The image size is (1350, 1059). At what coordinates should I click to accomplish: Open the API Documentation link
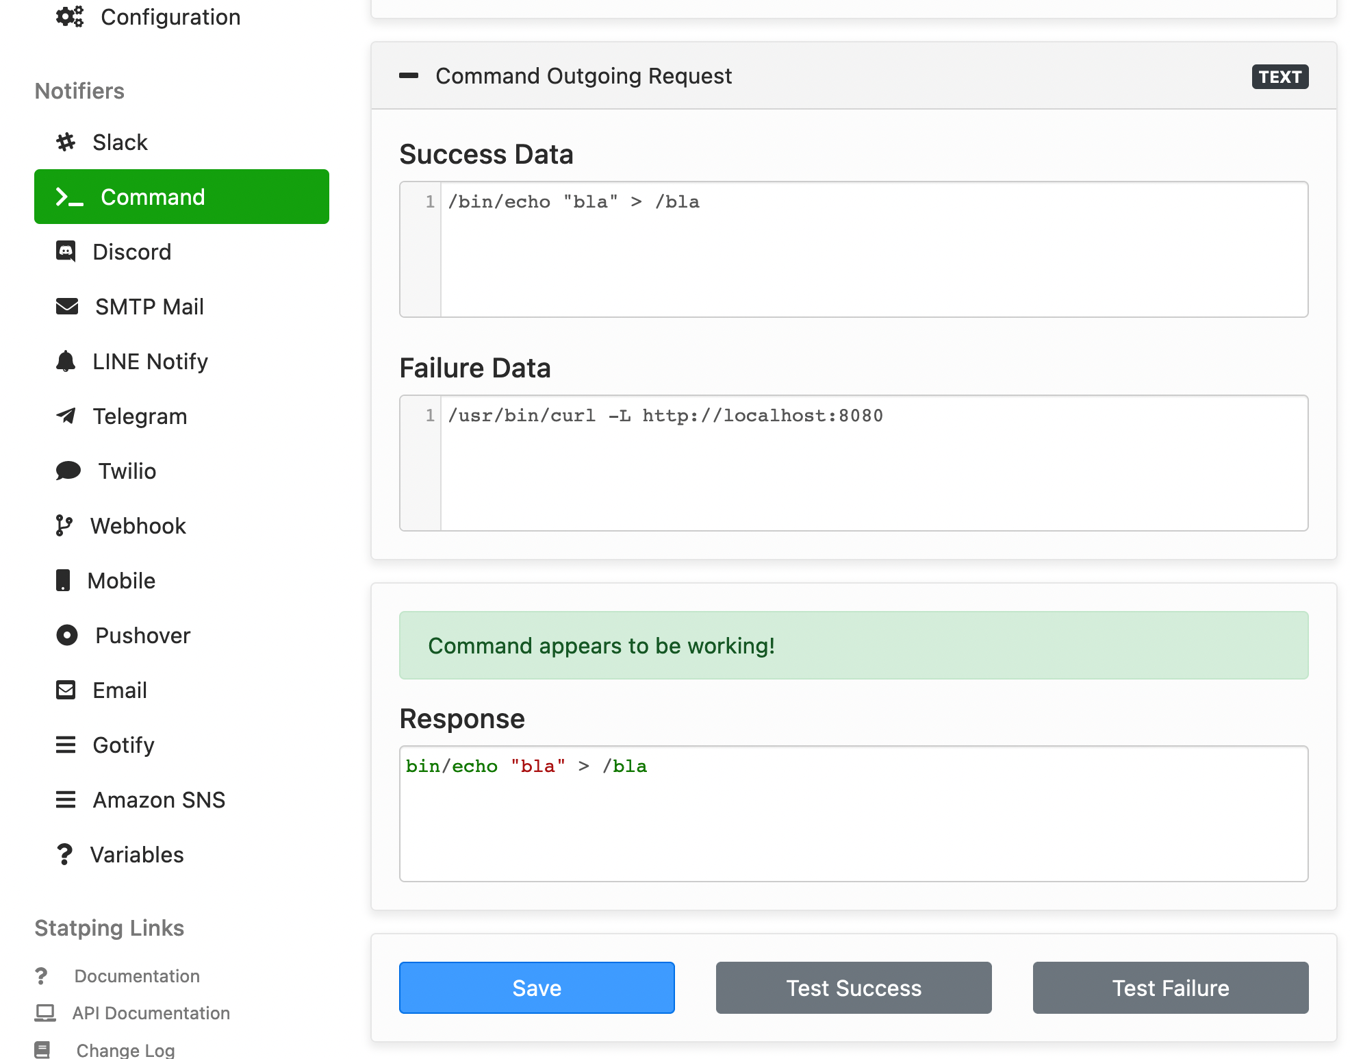(x=151, y=1013)
